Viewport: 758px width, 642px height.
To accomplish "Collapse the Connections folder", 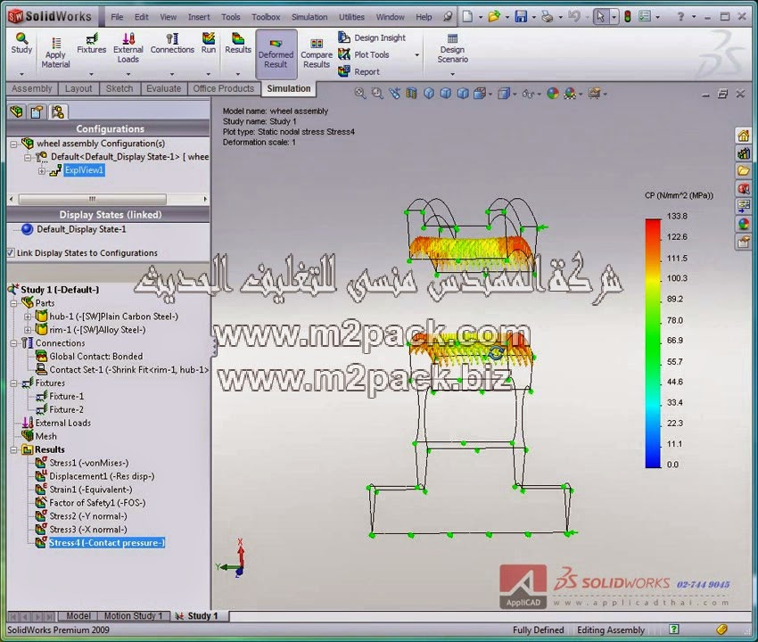I will point(14,343).
